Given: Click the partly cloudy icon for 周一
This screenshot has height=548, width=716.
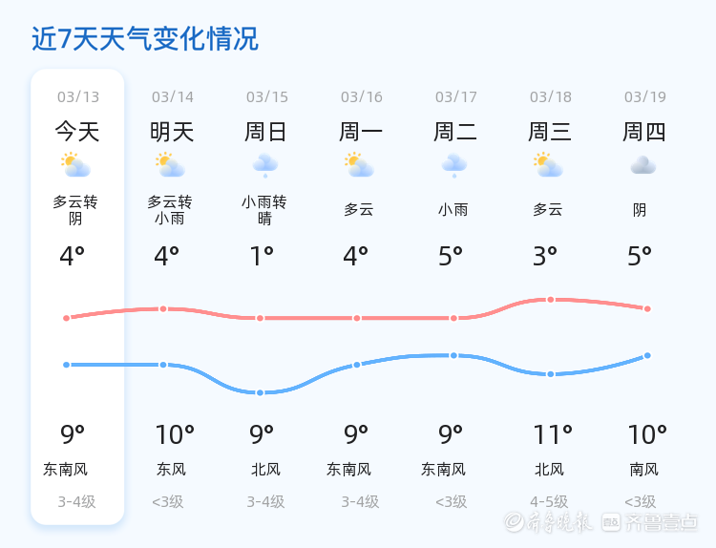Looking at the screenshot, I should point(360,166).
